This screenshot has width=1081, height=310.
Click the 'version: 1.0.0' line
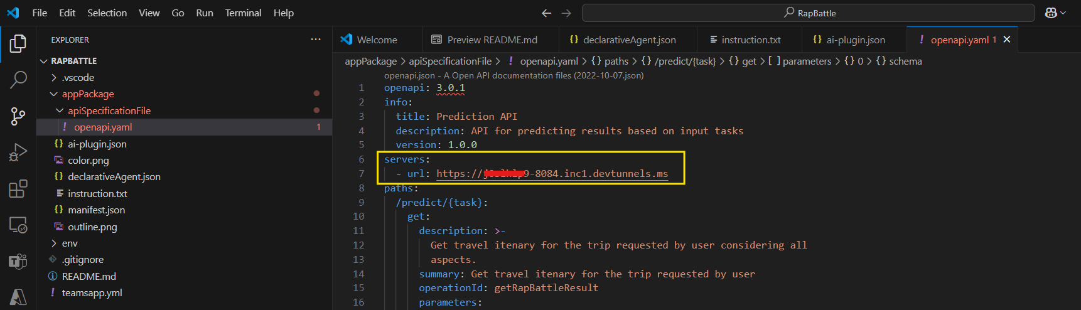(x=436, y=145)
